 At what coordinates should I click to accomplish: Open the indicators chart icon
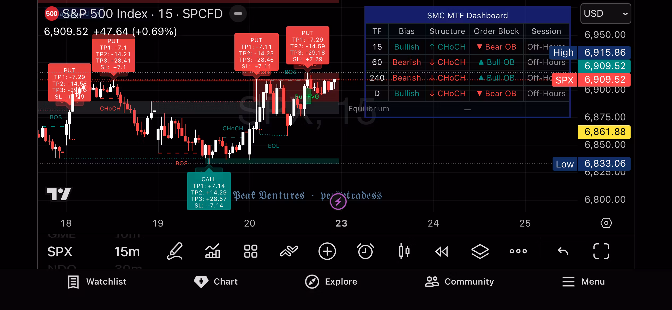pyautogui.click(x=212, y=251)
